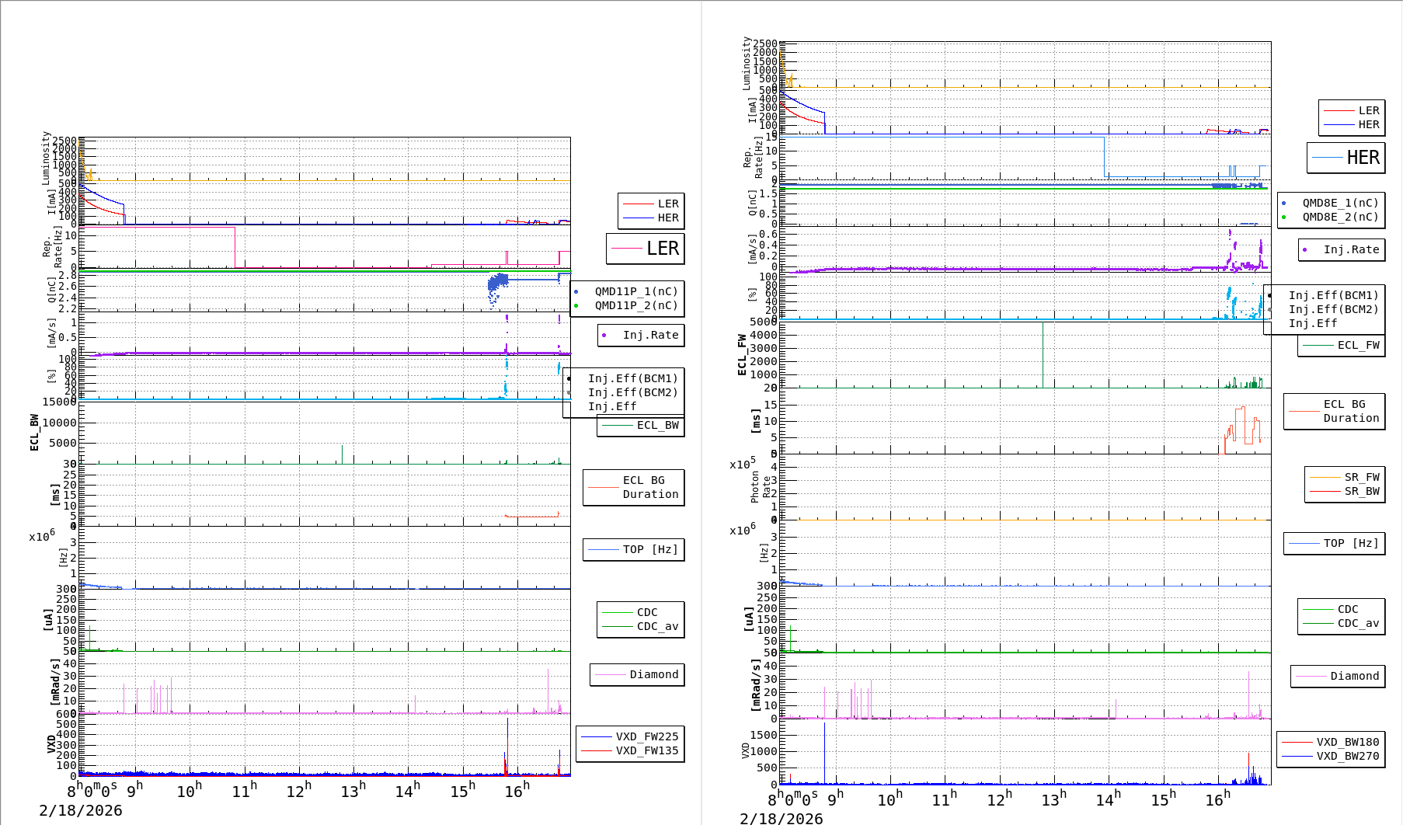The image size is (1403, 825).
Task: Click the SR_BW legend entry
Action: pos(1361,491)
